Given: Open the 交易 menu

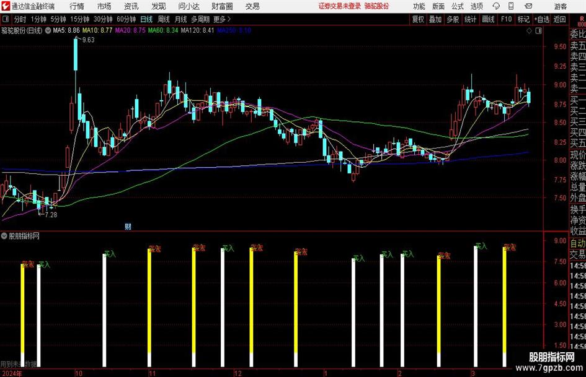Looking at the screenshot, I should click(252, 6).
